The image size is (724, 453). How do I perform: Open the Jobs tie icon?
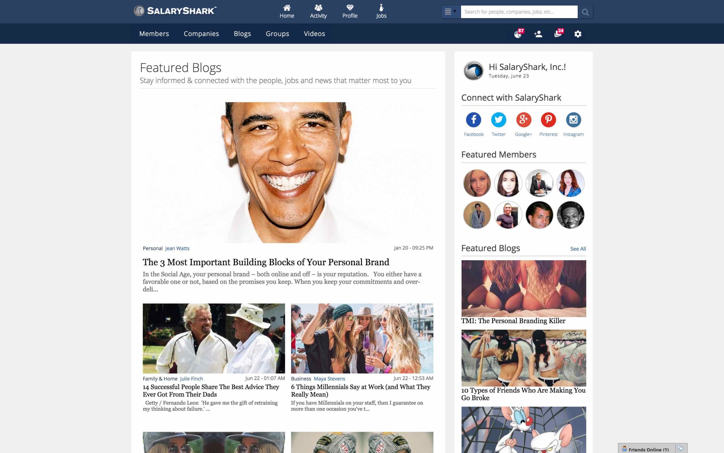pos(381,8)
